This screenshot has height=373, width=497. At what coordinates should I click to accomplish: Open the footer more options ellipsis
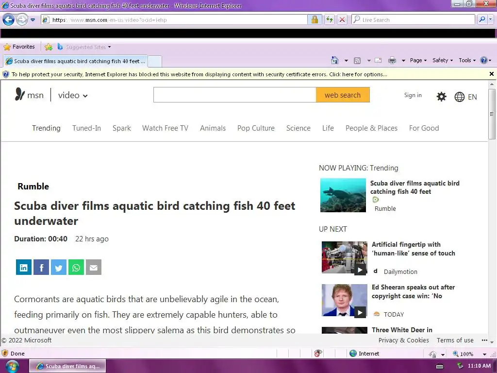click(484, 340)
